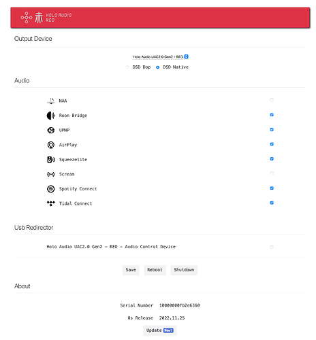This screenshot has height=340, width=316.
Task: Click the Squeezelite speaker icon
Action: click(x=51, y=160)
